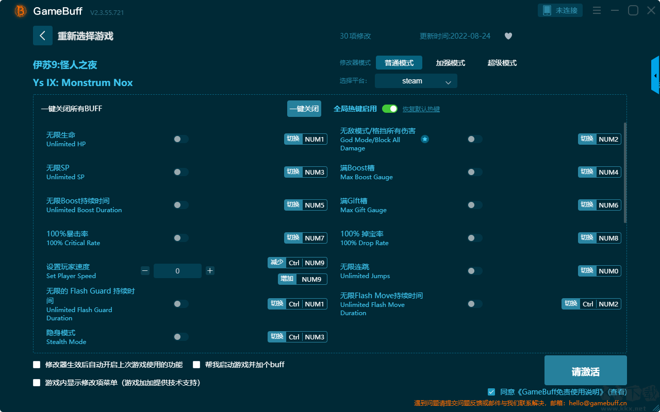This screenshot has height=412, width=660.
Task: Check 修改器生效后自动开启上次游戏使用的功能 box
Action: point(37,365)
